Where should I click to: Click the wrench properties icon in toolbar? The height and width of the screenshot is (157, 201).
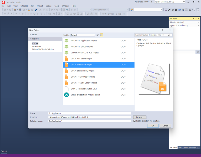tap(169, 10)
